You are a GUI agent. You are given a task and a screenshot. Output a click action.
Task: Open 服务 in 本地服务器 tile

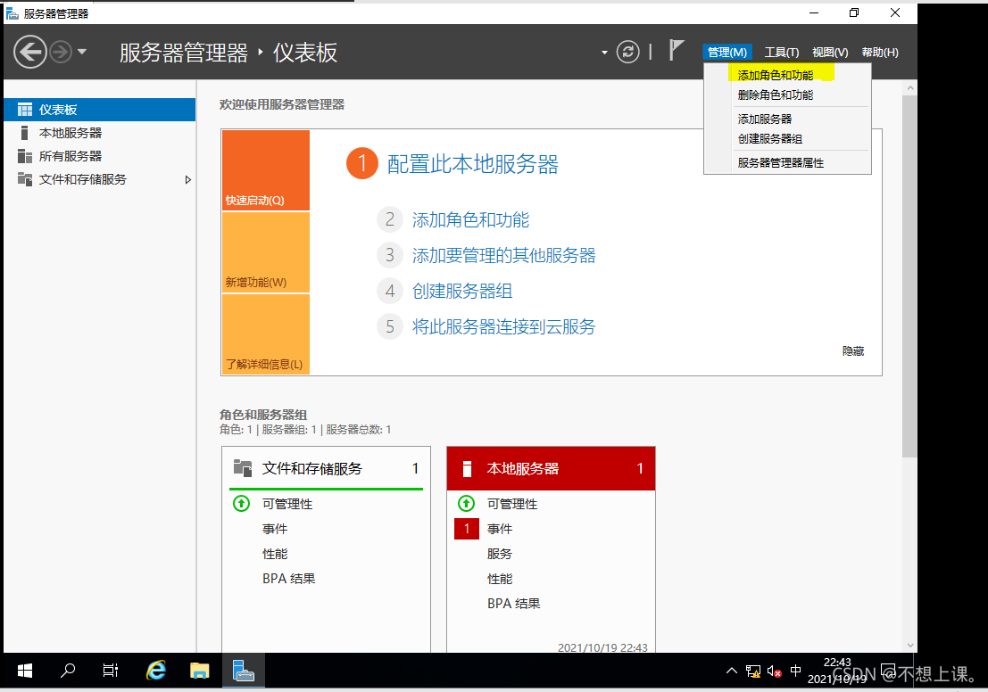[500, 554]
